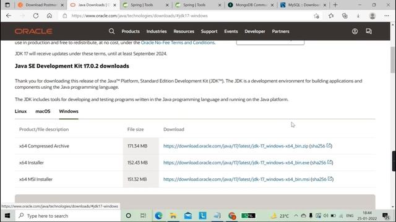
Task: Click the browser address bar URL
Action: pyautogui.click(x=139, y=15)
